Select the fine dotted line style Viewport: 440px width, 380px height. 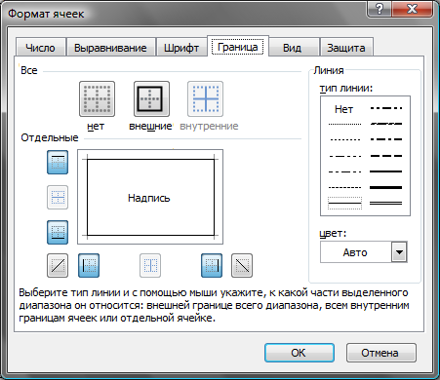click(x=344, y=124)
